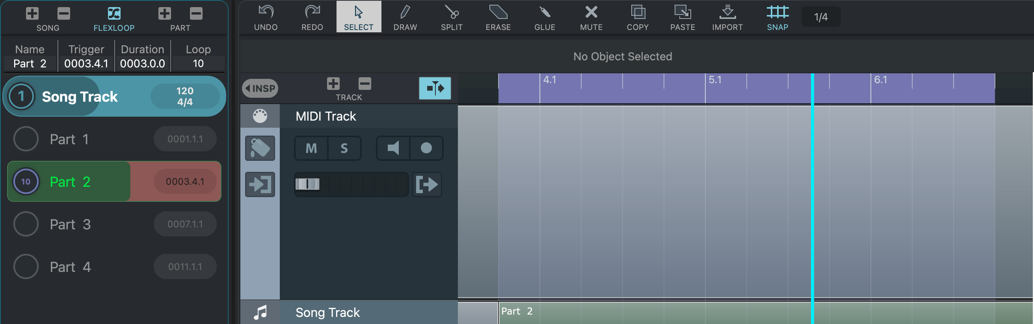The height and width of the screenshot is (324, 1034).
Task: Click the Import icon
Action: [x=727, y=17]
